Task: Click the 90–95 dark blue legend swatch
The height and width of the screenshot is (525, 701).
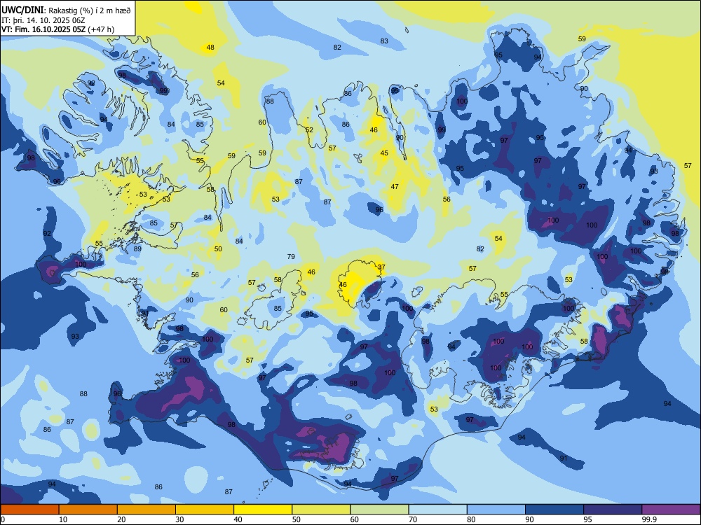Action: click(x=554, y=510)
